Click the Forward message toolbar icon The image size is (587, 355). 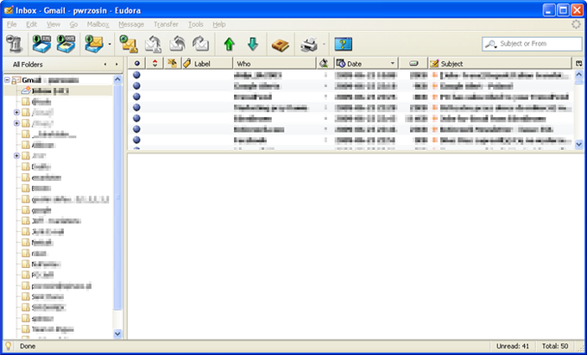pos(200,44)
